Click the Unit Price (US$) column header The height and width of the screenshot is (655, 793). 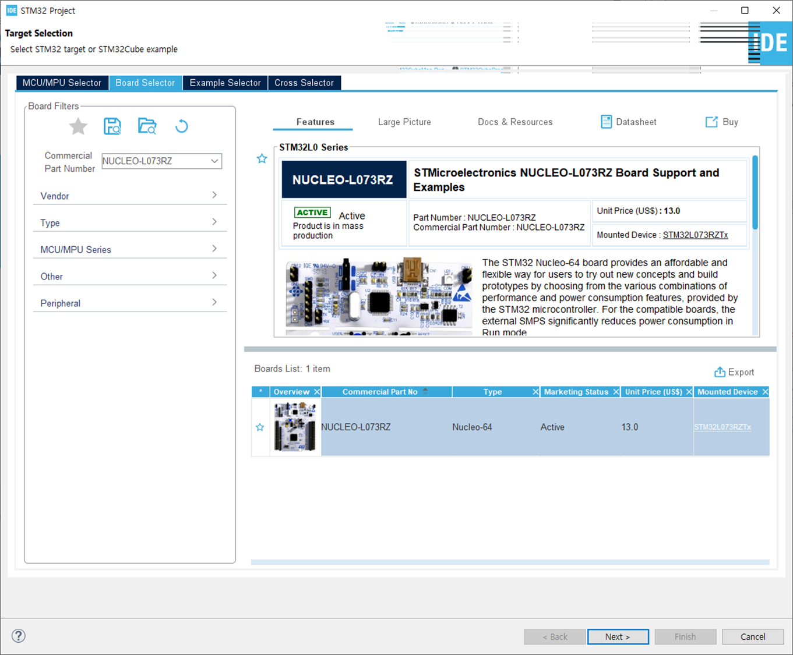(653, 392)
